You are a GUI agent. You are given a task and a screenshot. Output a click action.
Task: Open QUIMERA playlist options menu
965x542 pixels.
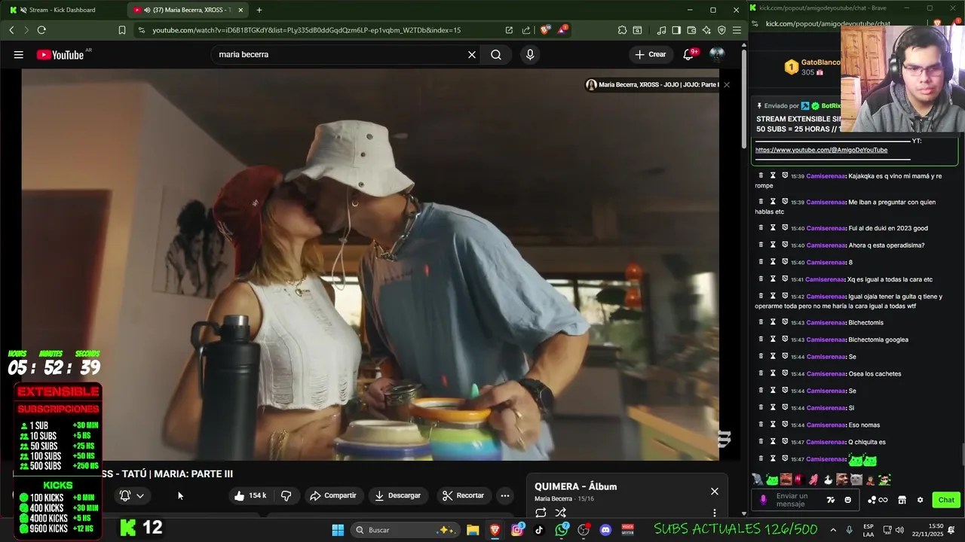point(715,513)
